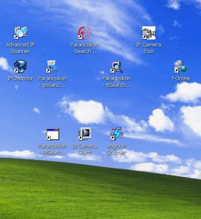Viewport: 201px width, 219px height.
Task: Click the "Parancsikon - HiSearc..." label text
Action: coord(52,149)
